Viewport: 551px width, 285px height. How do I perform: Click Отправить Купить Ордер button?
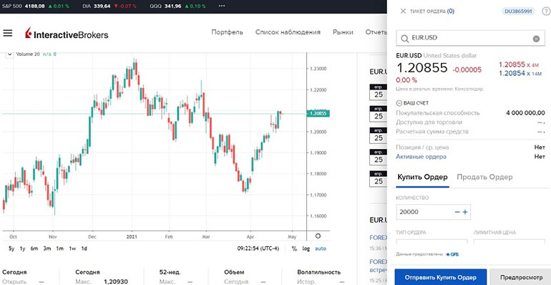[440, 277]
